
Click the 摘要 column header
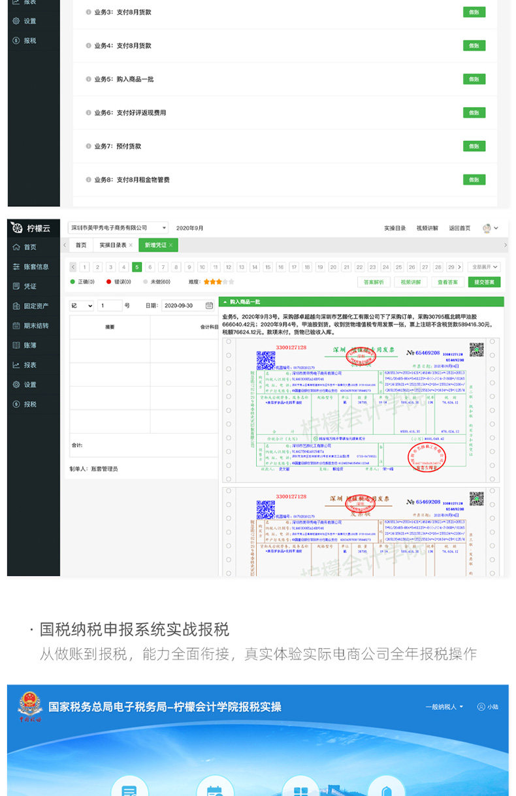tap(110, 327)
